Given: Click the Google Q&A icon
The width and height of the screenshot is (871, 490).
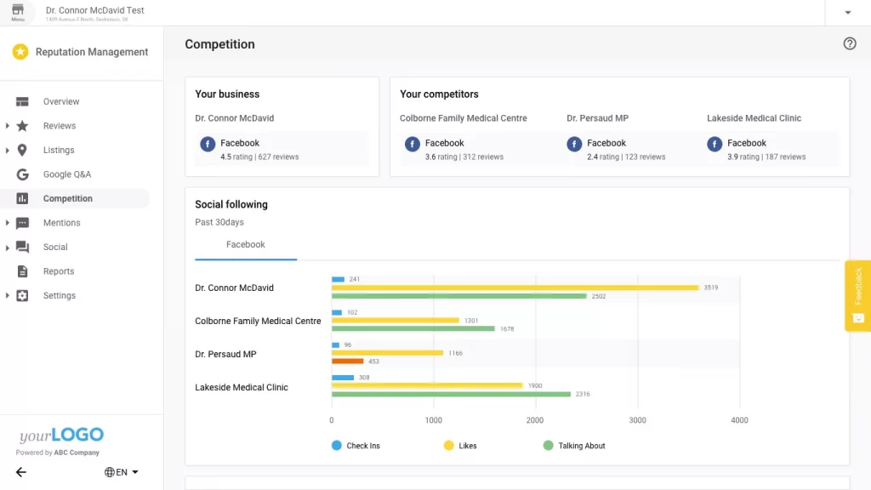Looking at the screenshot, I should tap(22, 174).
